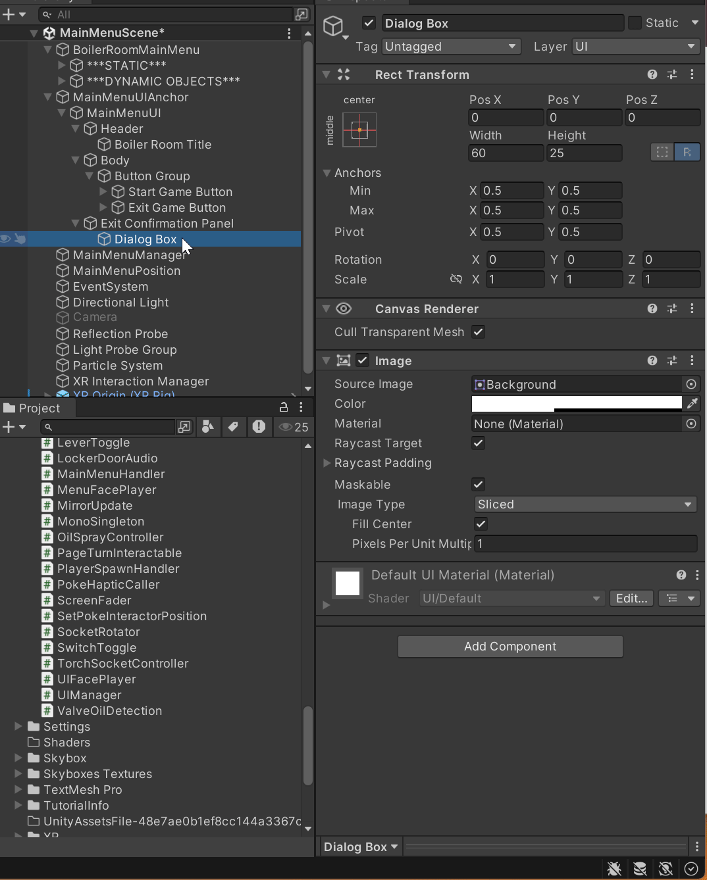
Task: Open debugger bug icon in status bar
Action: click(614, 869)
